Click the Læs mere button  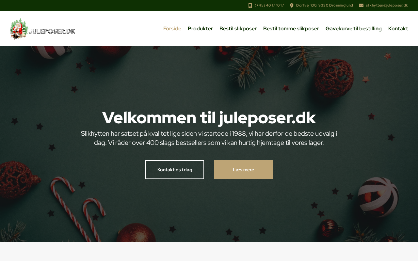click(x=243, y=170)
